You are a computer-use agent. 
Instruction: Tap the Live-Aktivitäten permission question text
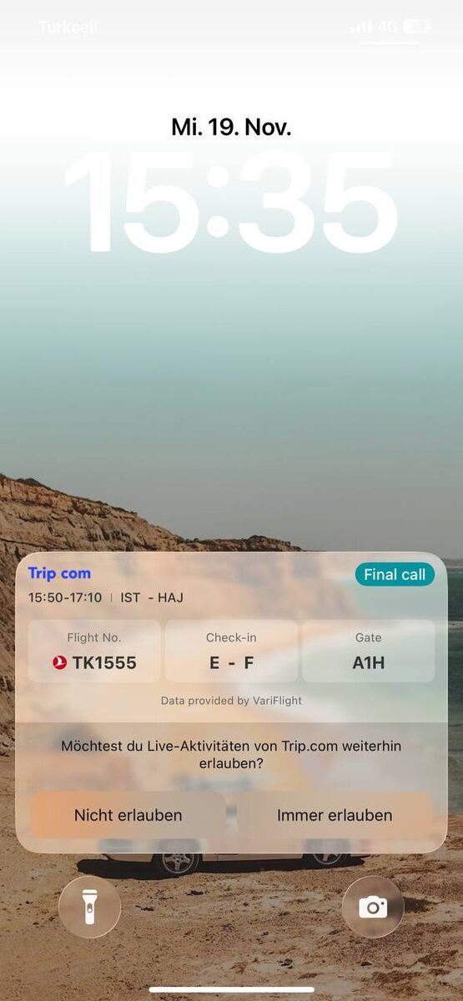click(231, 754)
